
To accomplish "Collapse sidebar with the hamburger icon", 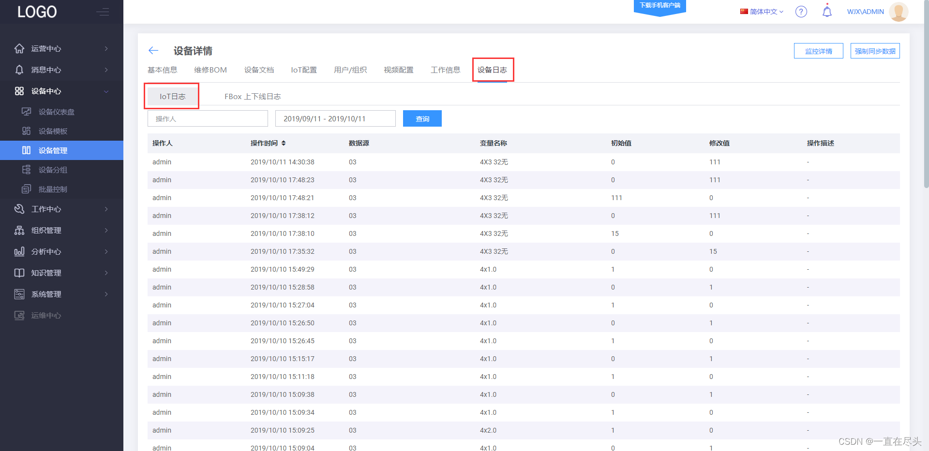I will (103, 12).
